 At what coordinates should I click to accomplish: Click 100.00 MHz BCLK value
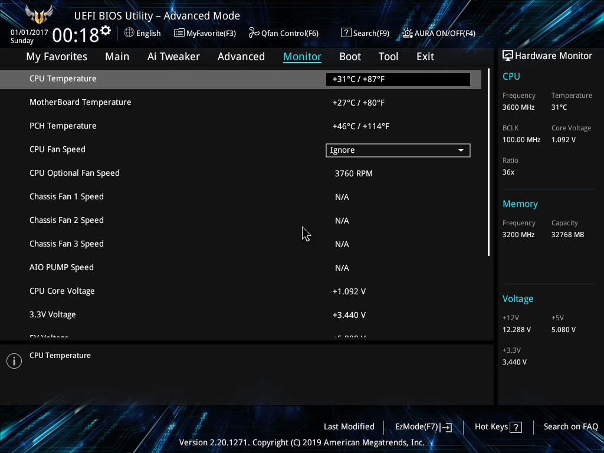tap(521, 140)
